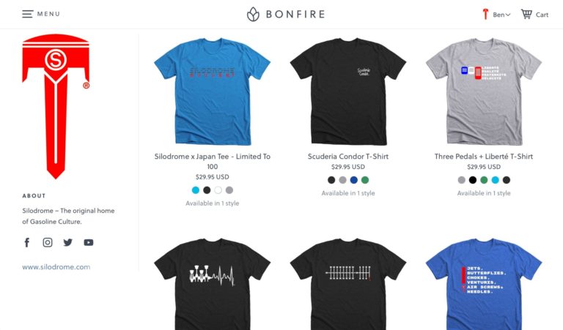
Task: Expand the Ben account dropdown
Action: (501, 15)
